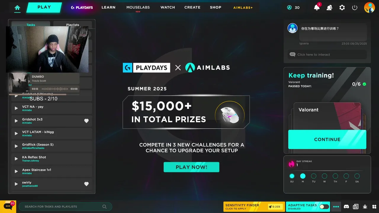Screen dimensions: 379x213
Task: Click the power logout icon
Action: [x=355, y=8]
